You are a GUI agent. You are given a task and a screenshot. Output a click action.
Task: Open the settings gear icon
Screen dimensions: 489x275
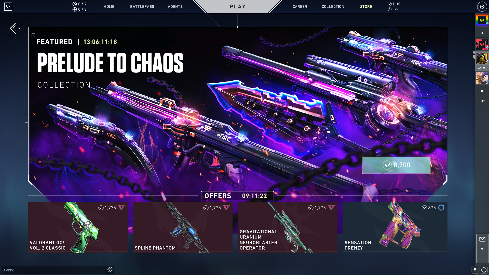click(x=482, y=7)
